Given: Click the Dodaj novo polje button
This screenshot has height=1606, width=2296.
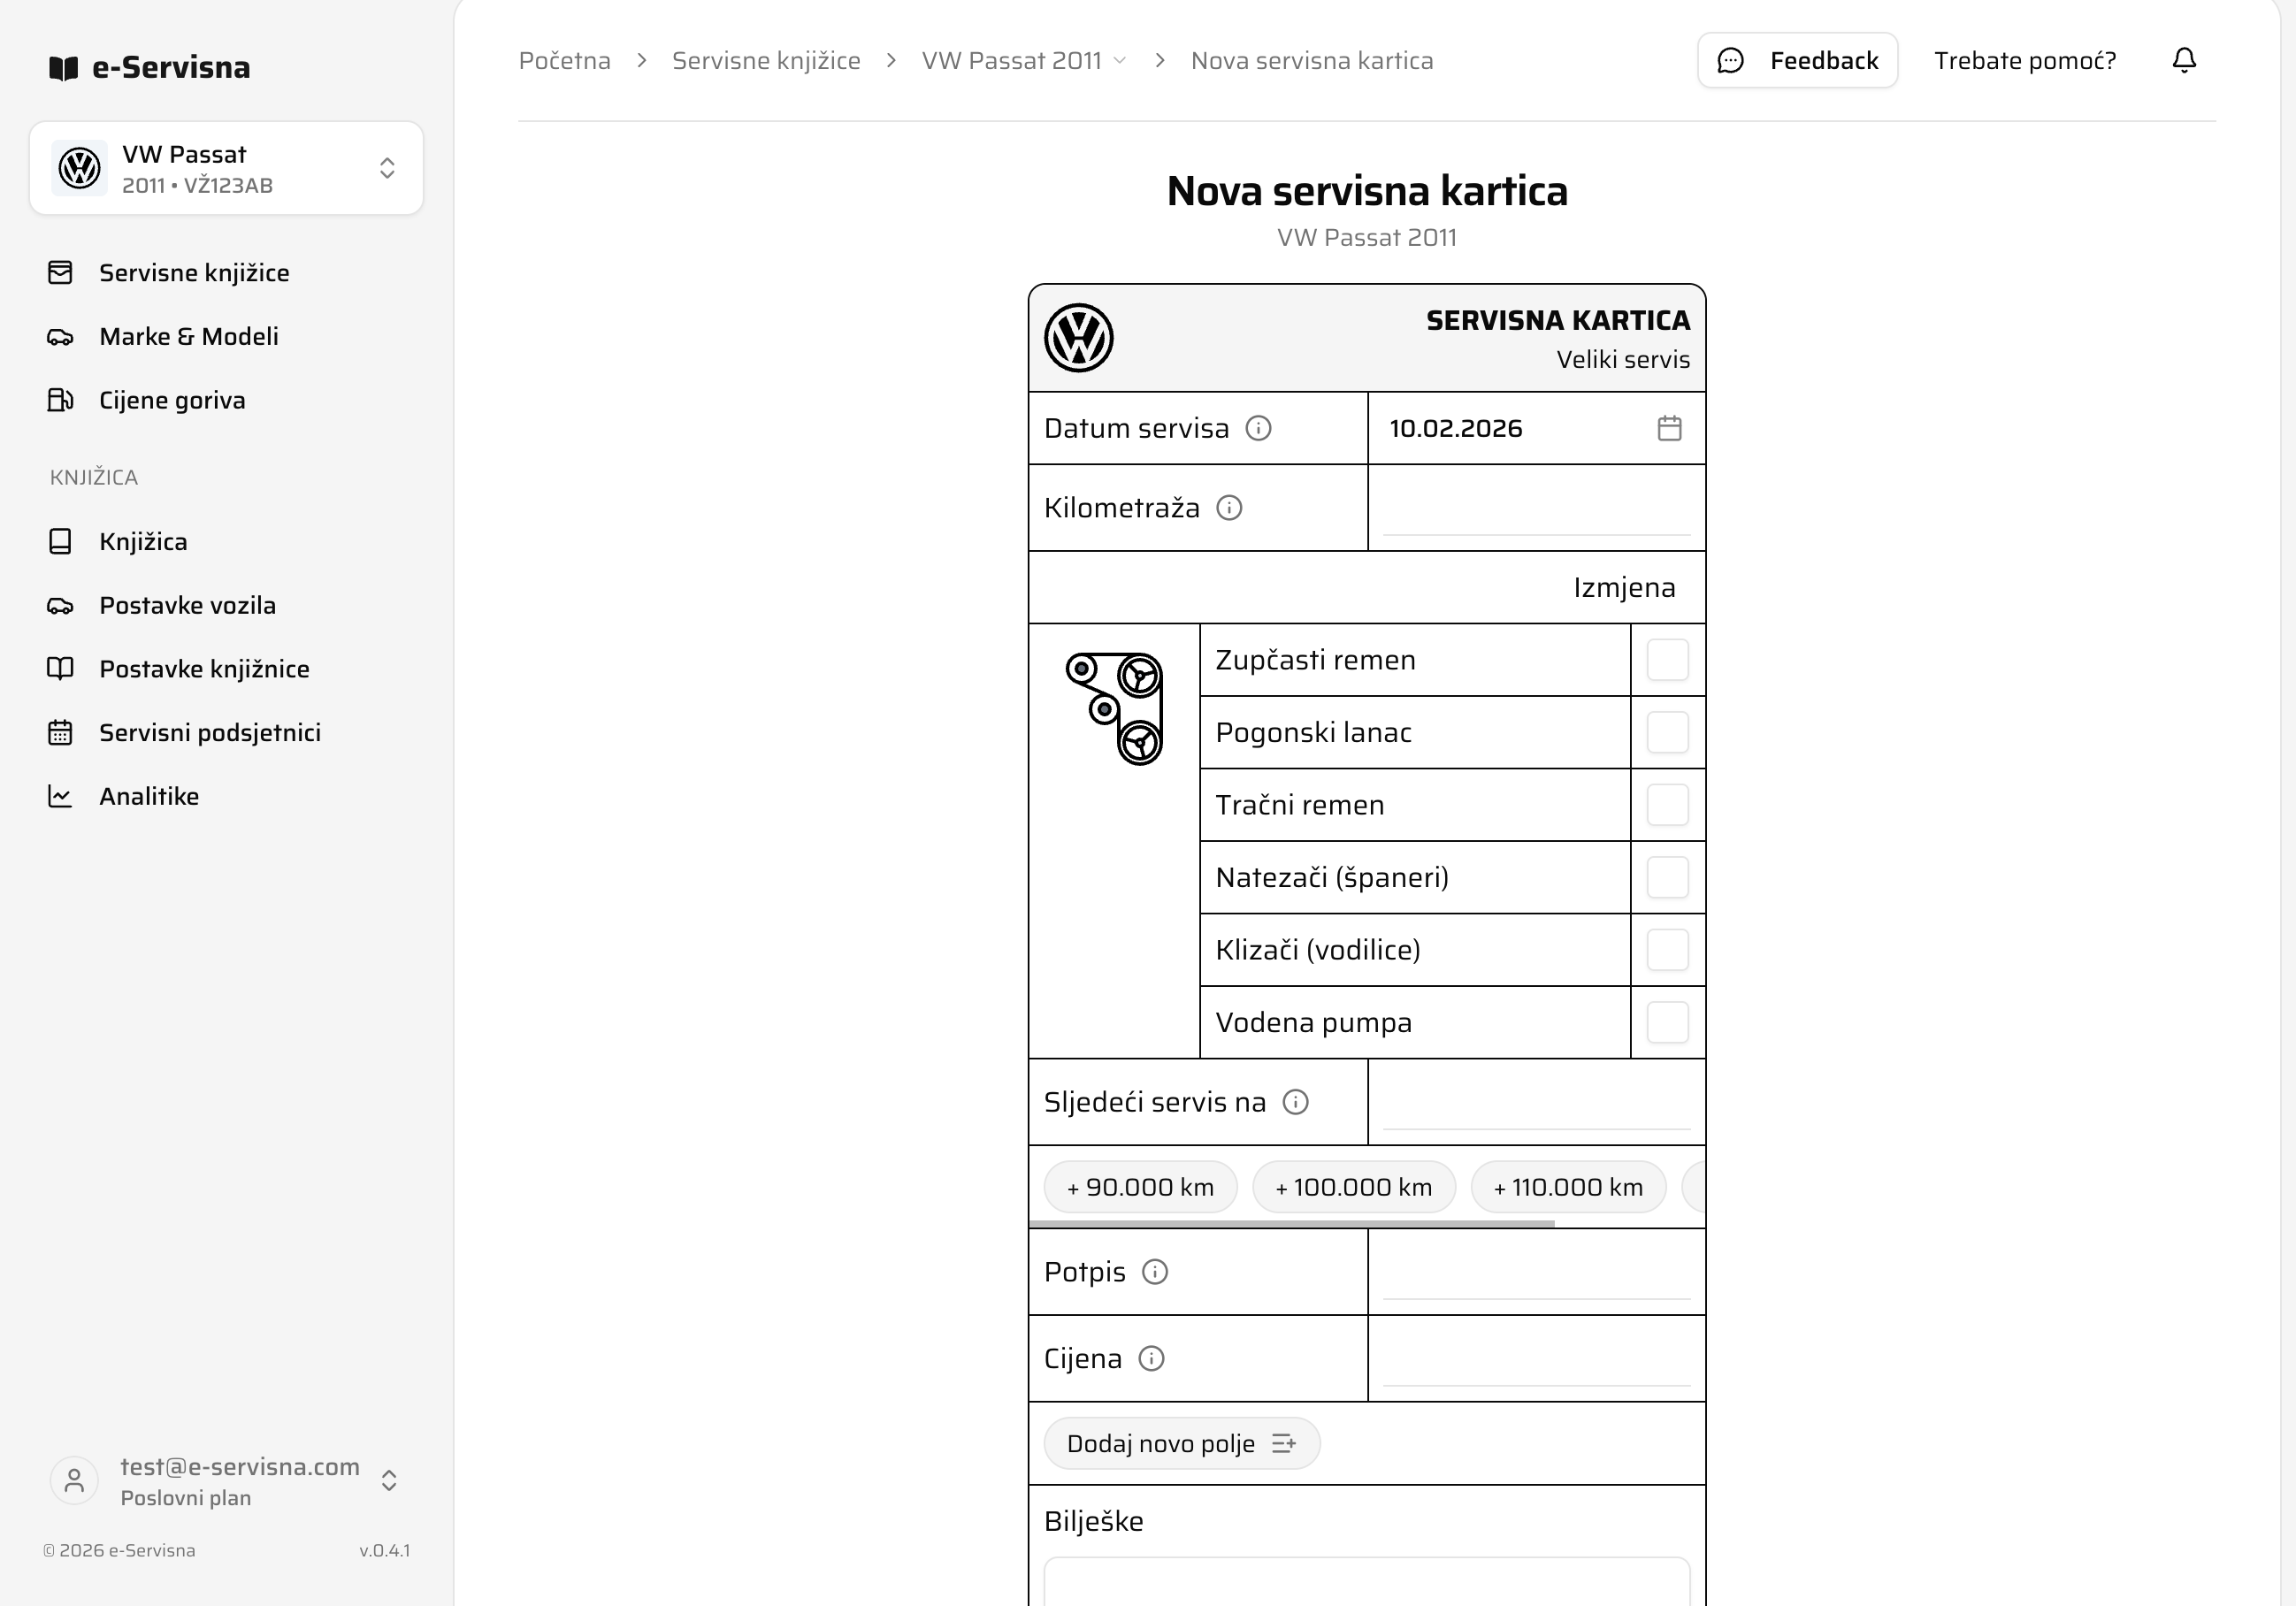Looking at the screenshot, I should (1180, 1443).
